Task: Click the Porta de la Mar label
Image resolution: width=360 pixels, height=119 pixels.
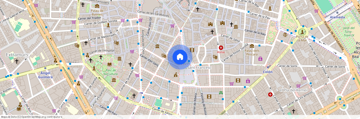Action: (302, 38)
